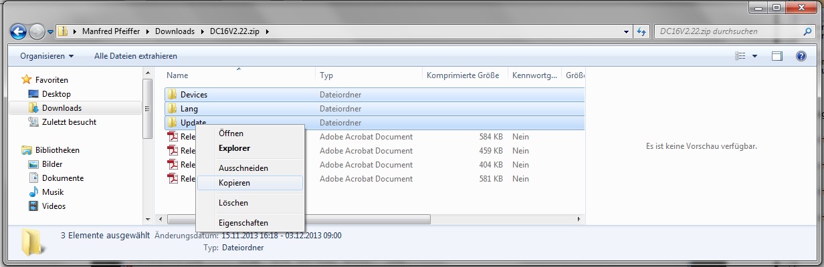This screenshot has width=824, height=267.
Task: Select Downloads in the navigation pane
Action: (62, 108)
